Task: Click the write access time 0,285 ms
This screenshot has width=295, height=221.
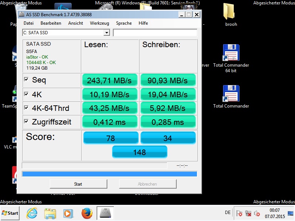Action: point(168,122)
